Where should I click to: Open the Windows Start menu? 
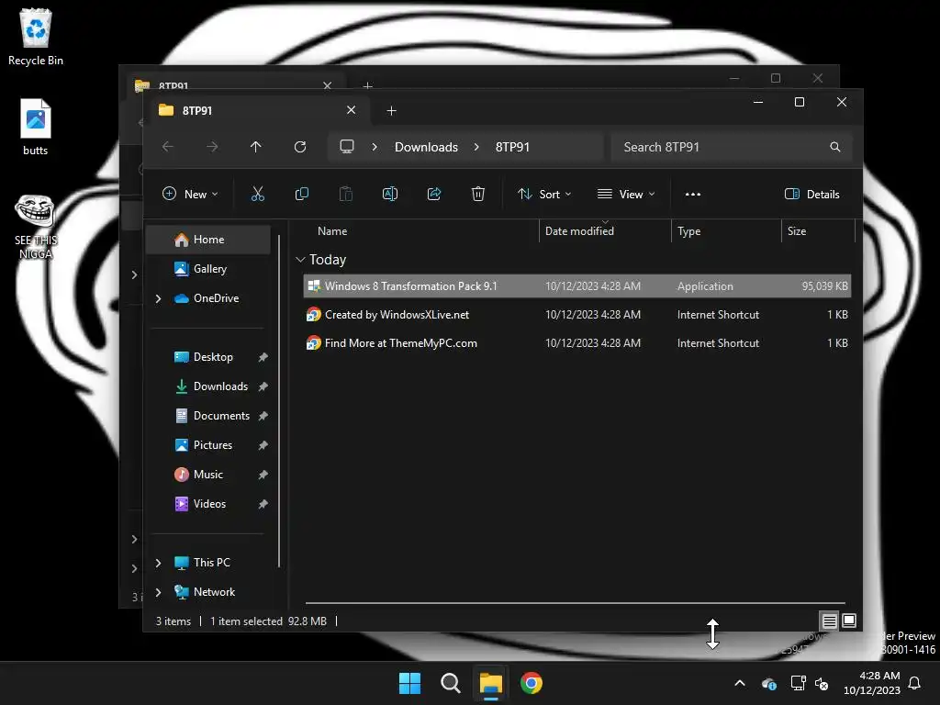(x=410, y=683)
